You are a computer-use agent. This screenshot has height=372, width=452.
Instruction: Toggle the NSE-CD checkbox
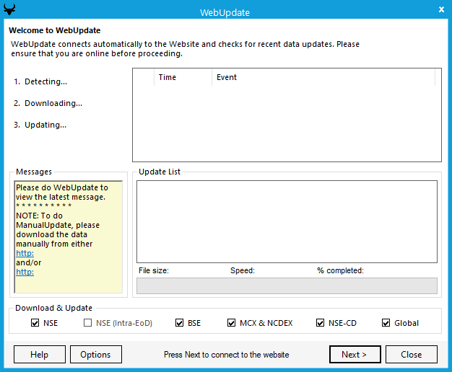coord(321,323)
